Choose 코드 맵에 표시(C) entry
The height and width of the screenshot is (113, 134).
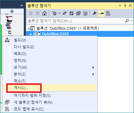(x=50, y=109)
